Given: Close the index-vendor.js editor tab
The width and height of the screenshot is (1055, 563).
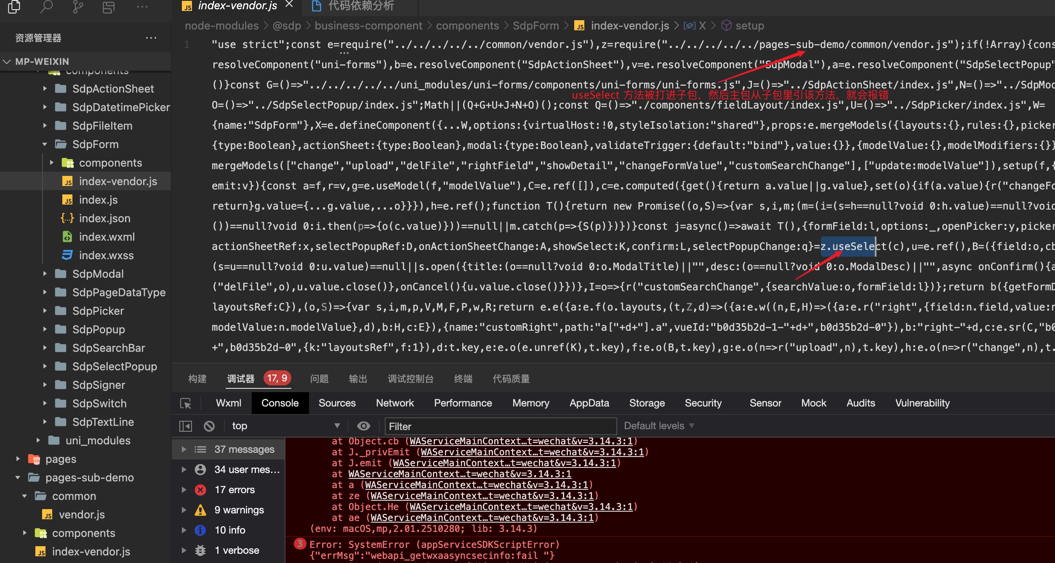Looking at the screenshot, I should tap(289, 5).
